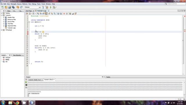Viewport: 186px width, 105px height.
Task: Click the first editor toolbar Source icon
Action: [x=27, y=14]
